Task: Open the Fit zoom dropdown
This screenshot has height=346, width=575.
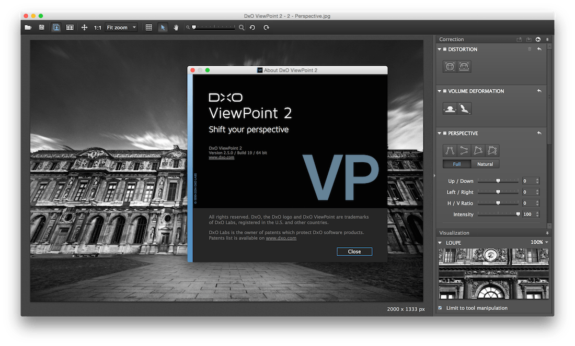Action: [x=121, y=28]
